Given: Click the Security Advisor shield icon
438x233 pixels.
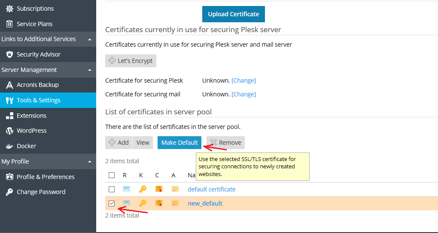Looking at the screenshot, I should [9, 54].
